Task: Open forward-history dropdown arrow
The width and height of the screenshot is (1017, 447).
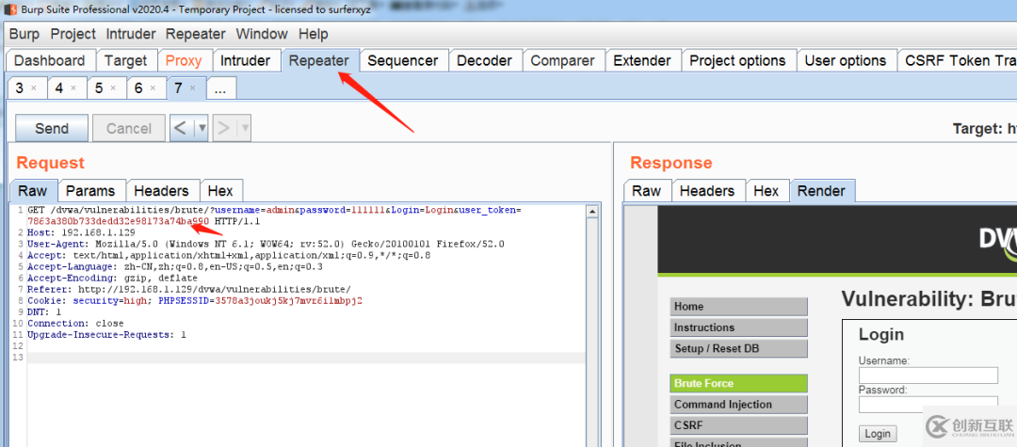Action: [245, 128]
